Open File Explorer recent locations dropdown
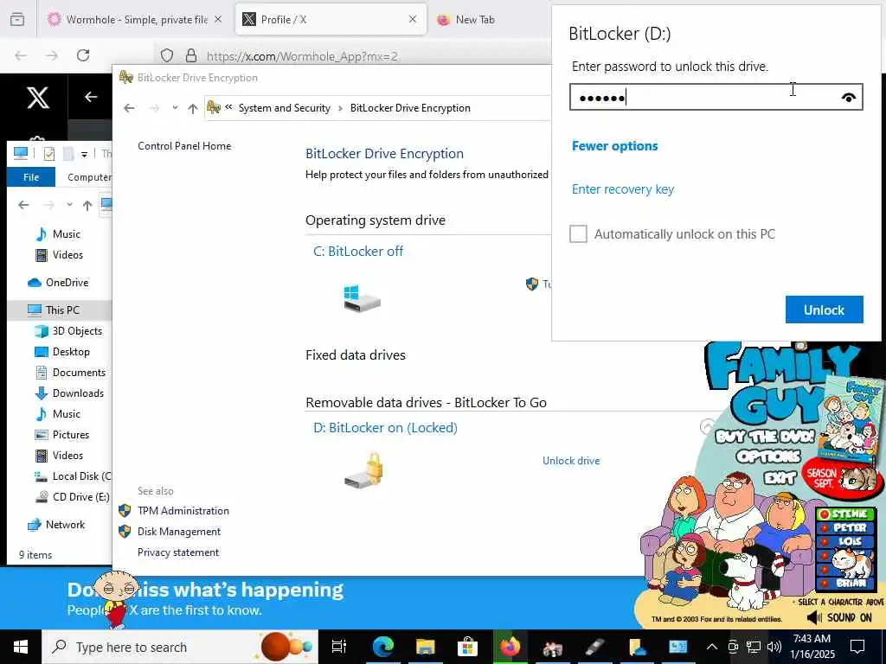This screenshot has height=664, width=886. coord(69,204)
